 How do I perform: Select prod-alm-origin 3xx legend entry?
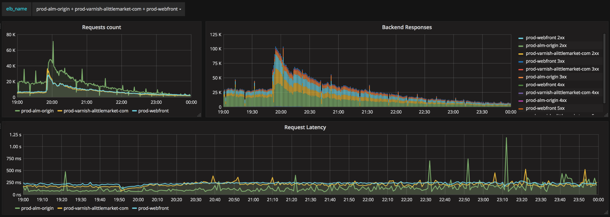[546, 77]
